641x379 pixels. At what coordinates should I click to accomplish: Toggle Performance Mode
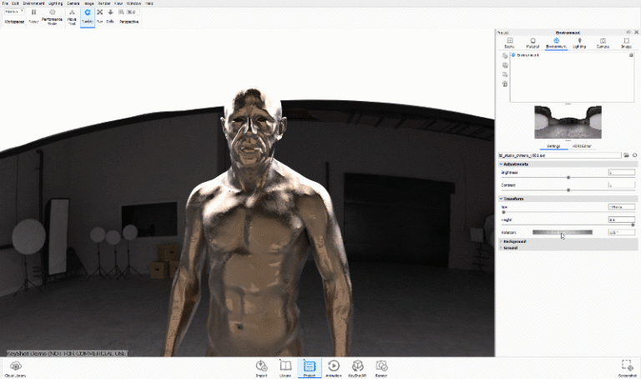coord(52,17)
